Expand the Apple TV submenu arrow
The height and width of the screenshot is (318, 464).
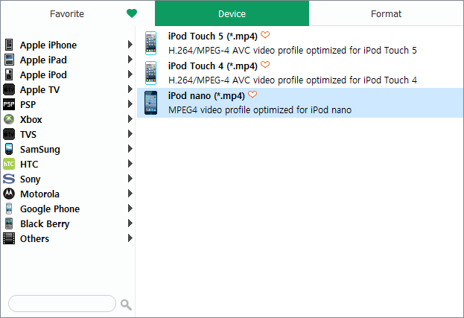tap(130, 89)
